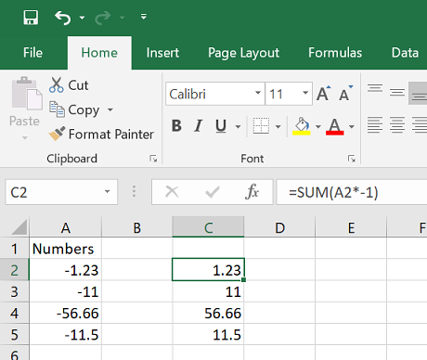Open Insert Function fx button
This screenshot has width=427, height=360.
pyautogui.click(x=252, y=192)
